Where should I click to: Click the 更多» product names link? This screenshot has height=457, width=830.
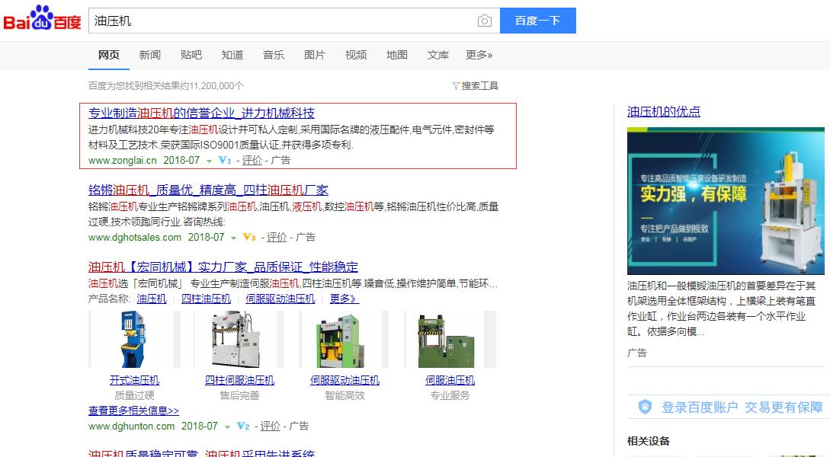[344, 299]
